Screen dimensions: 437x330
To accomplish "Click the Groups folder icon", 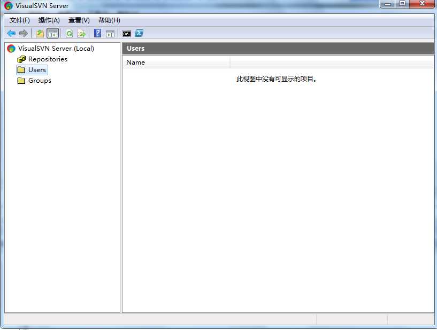I will pyautogui.click(x=21, y=81).
